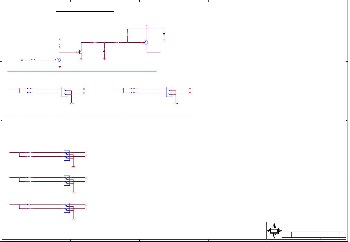This screenshot has height=242, width=350.
Task: Select the input port symbol feeding the first resistor
Action: tap(22, 60)
